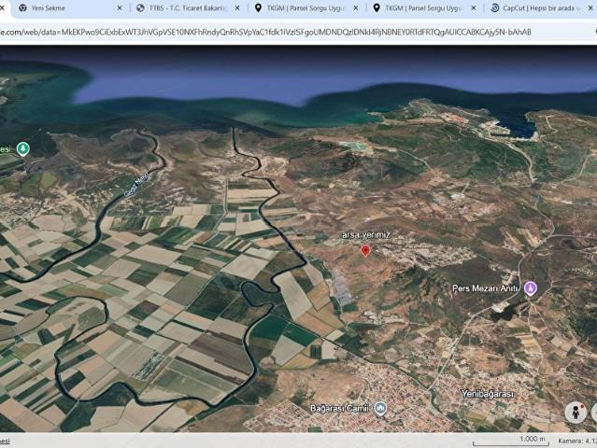Click the browser address bar URL
The height and width of the screenshot is (448, 597).
pyautogui.click(x=280, y=32)
